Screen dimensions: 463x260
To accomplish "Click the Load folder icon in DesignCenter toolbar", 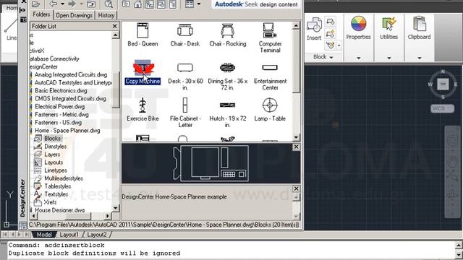I will coord(35,4).
